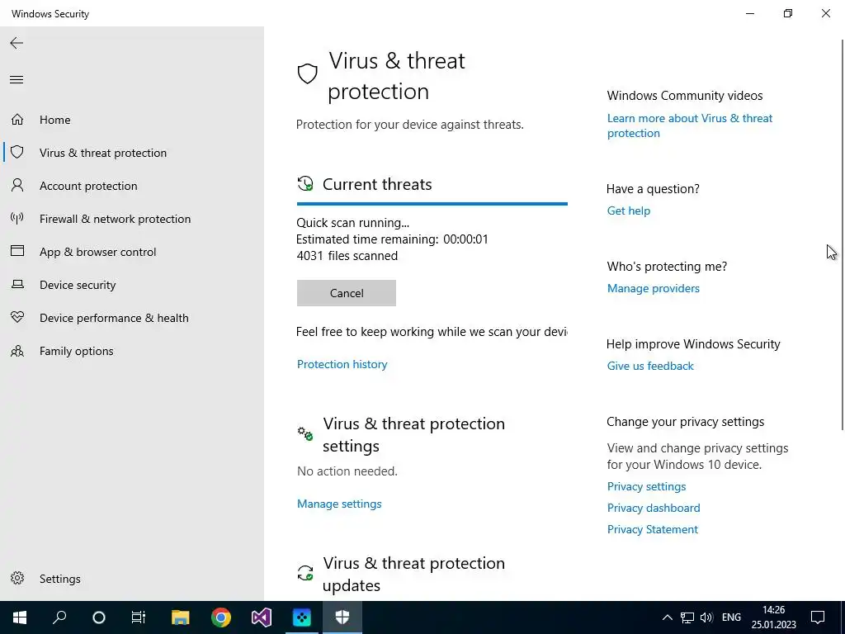The image size is (845, 634).
Task: Click Get help link
Action: pyautogui.click(x=628, y=211)
